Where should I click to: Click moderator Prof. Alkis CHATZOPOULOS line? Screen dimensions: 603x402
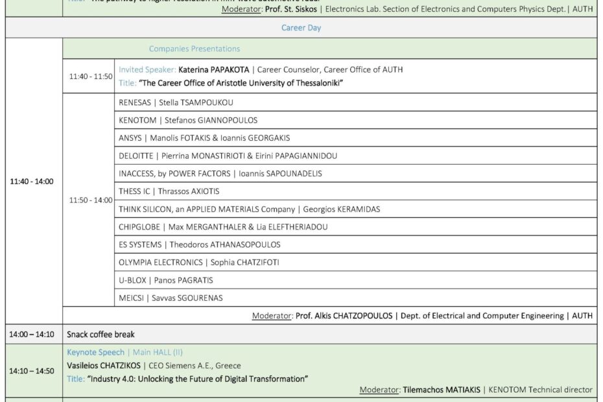coord(422,316)
